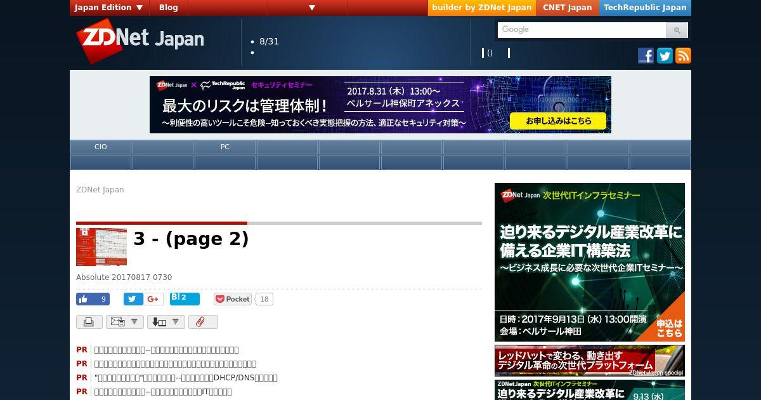
Task: Share the article on Google+
Action: point(153,299)
